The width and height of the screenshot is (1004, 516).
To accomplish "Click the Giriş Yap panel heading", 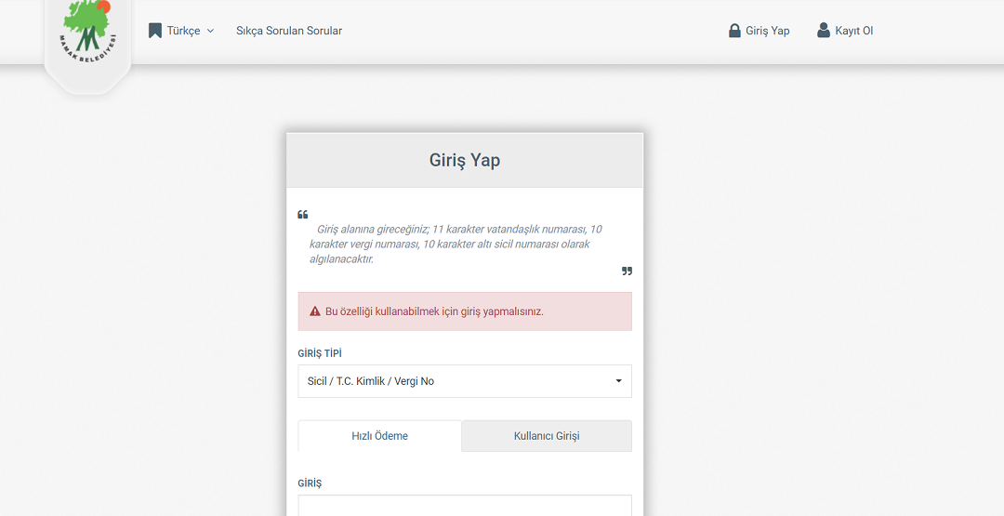I will pos(465,160).
